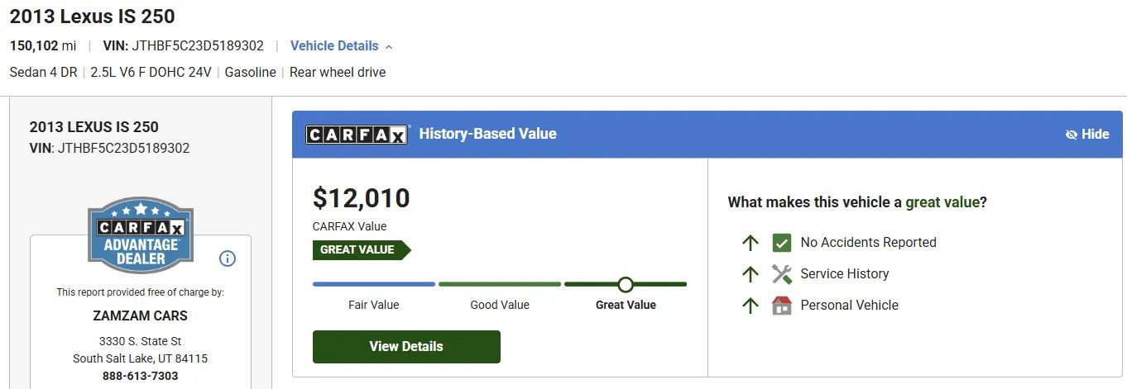The image size is (1127, 389).
Task: Click the Personal Vehicle text
Action: [850, 305]
